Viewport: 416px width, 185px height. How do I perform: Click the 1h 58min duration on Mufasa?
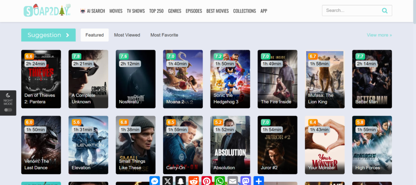click(x=319, y=64)
